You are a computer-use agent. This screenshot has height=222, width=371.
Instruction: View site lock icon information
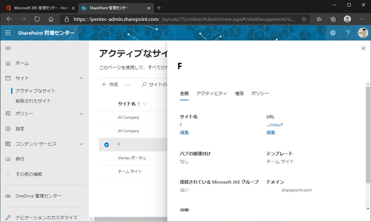tap(67, 19)
